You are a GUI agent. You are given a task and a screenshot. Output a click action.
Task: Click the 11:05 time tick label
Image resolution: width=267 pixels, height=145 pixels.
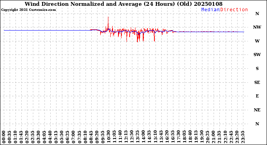pos(115,137)
